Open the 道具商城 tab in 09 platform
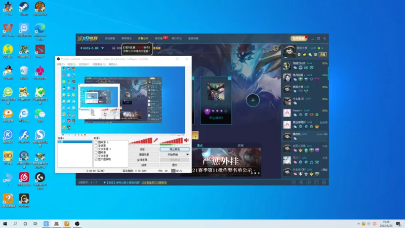 193,39
